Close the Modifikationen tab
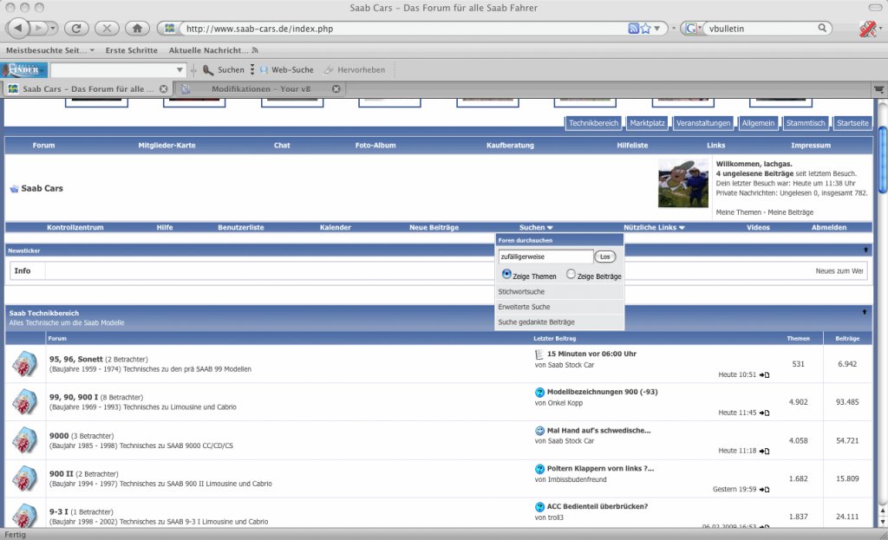This screenshot has height=540, width=888. (336, 89)
